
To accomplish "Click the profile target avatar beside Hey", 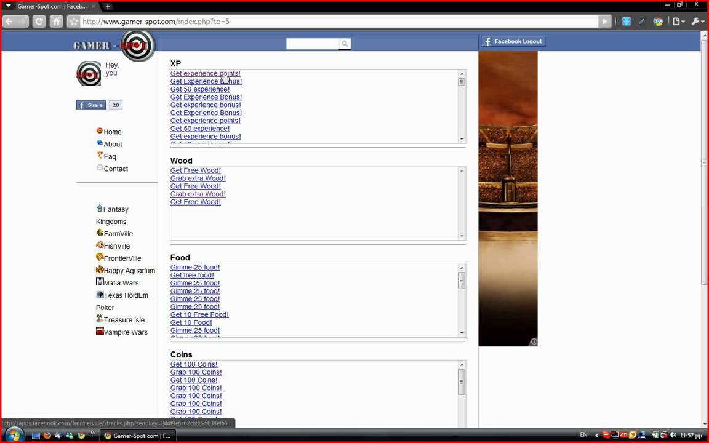I will tap(89, 73).
